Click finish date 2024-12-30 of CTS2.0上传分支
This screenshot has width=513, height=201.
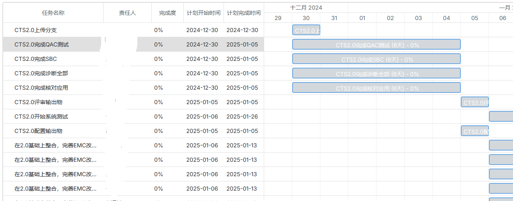242,30
